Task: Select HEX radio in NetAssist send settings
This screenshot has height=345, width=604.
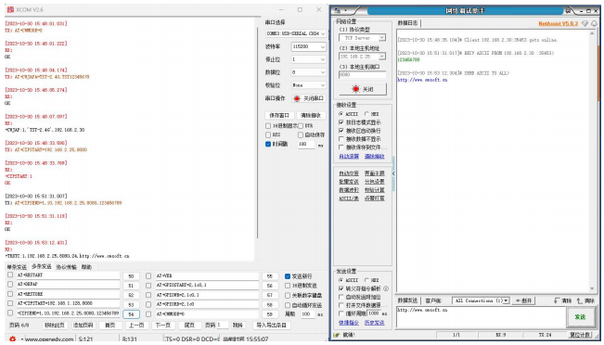Action: click(x=366, y=280)
